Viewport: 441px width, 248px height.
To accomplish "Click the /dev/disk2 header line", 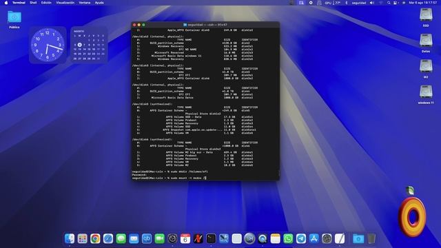I will point(158,37).
